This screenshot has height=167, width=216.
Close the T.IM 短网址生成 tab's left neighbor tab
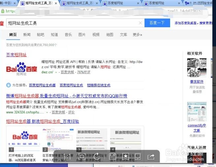tap(179, 3)
